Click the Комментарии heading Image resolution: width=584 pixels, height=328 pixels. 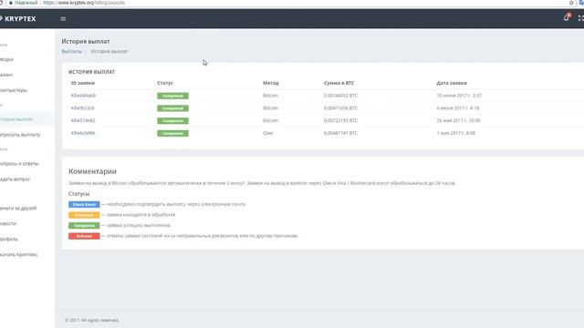coord(92,171)
